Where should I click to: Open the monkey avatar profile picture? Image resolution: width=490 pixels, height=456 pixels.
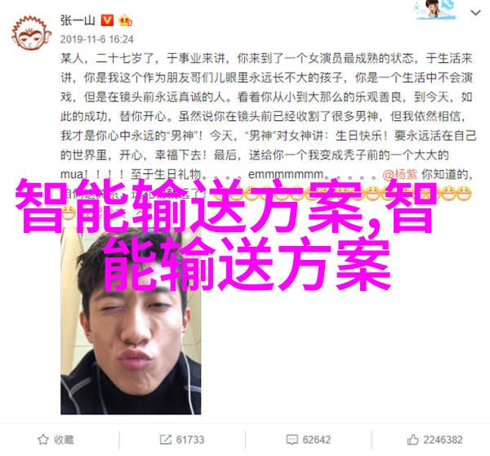tap(31, 34)
